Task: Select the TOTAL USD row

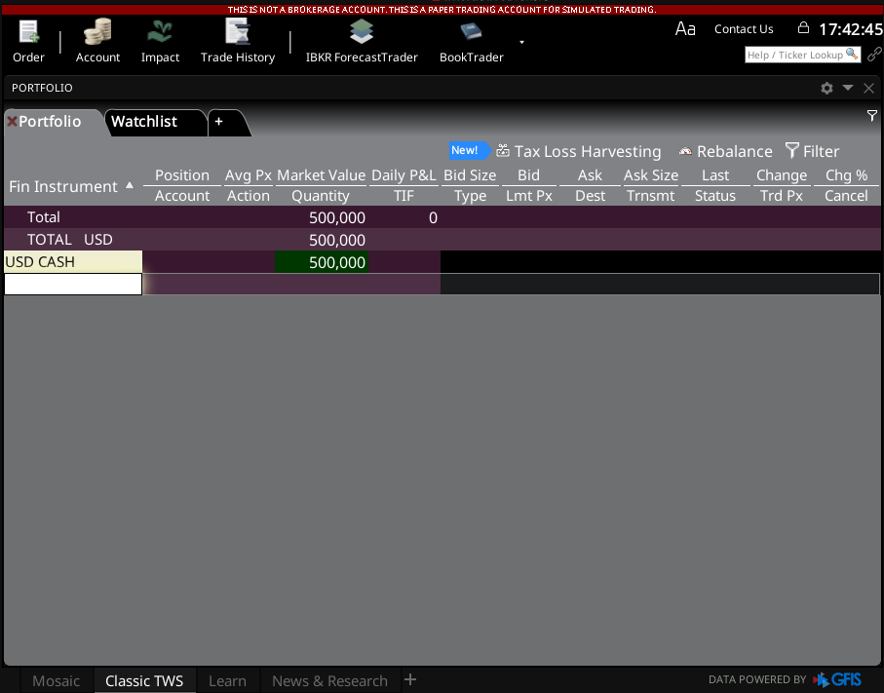Action: pos(442,240)
